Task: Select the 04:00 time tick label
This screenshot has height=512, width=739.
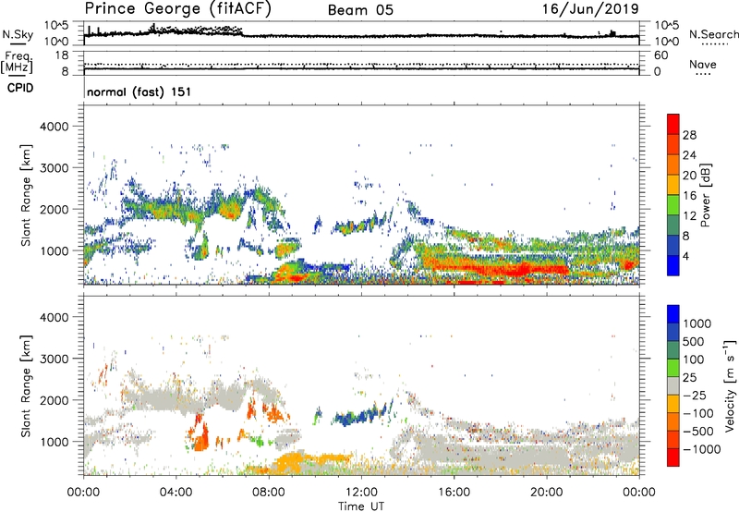Action: pos(176,493)
